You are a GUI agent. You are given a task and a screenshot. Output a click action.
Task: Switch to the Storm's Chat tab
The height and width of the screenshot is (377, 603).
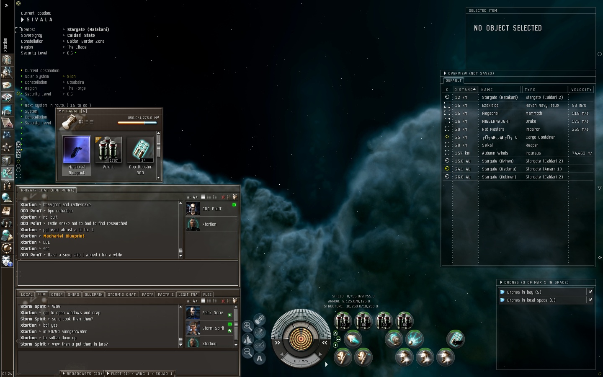pyautogui.click(x=122, y=294)
